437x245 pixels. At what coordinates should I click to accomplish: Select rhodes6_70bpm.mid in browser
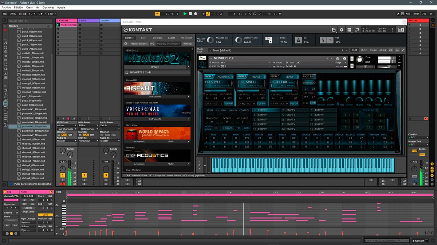(x=33, y=161)
